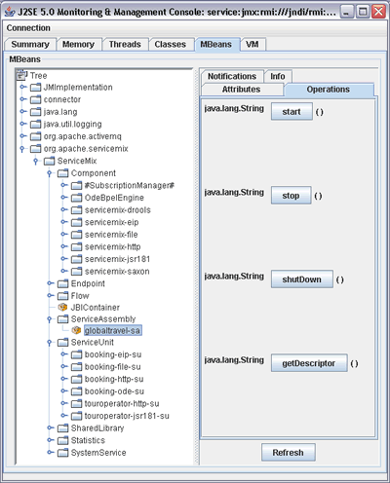Collapse the Component node handle
The height and width of the screenshot is (483, 390).
(x=50, y=173)
